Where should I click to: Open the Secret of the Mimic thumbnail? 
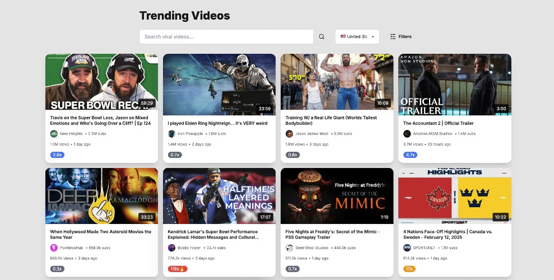[x=337, y=196]
